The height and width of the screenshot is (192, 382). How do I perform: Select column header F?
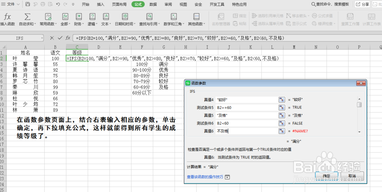pos(142,47)
